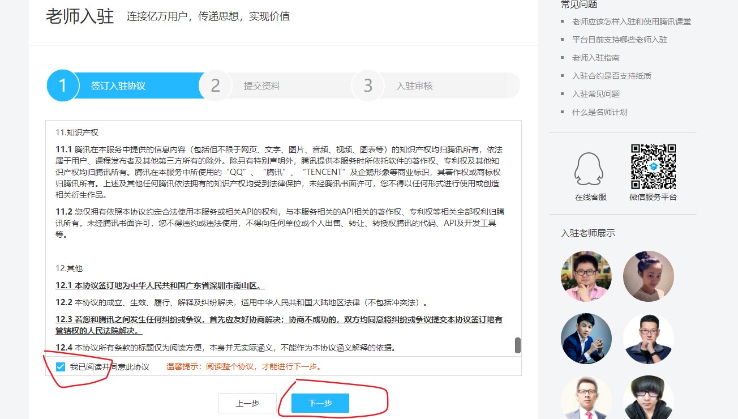The width and height of the screenshot is (738, 419).
Task: Click the 12.1 本协议签订地 clause text
Action: click(160, 285)
